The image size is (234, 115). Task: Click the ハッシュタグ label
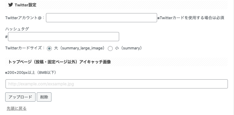17,29
